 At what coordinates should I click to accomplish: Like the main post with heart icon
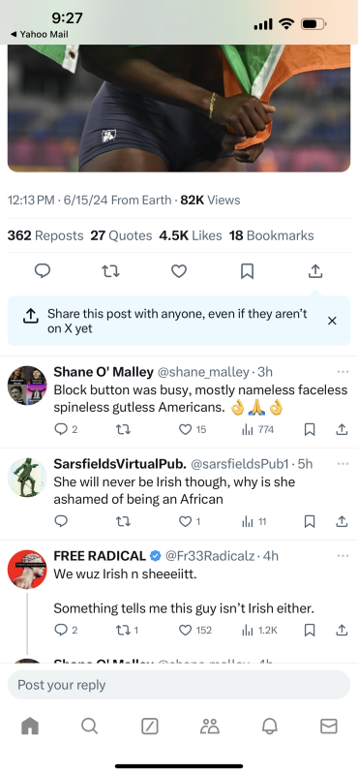tap(179, 271)
